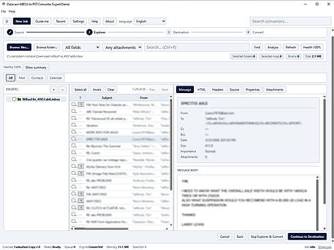334x250 pixels.
Task: Click the message body scroll-up arrow
Action: 318,177
